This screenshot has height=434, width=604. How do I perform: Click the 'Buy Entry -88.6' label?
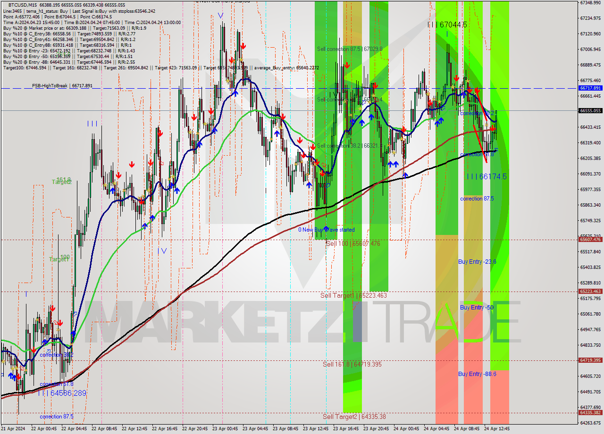pos(477,374)
